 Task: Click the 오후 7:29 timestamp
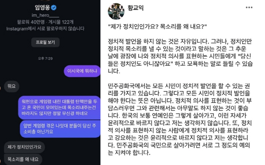[x=45, y=58]
